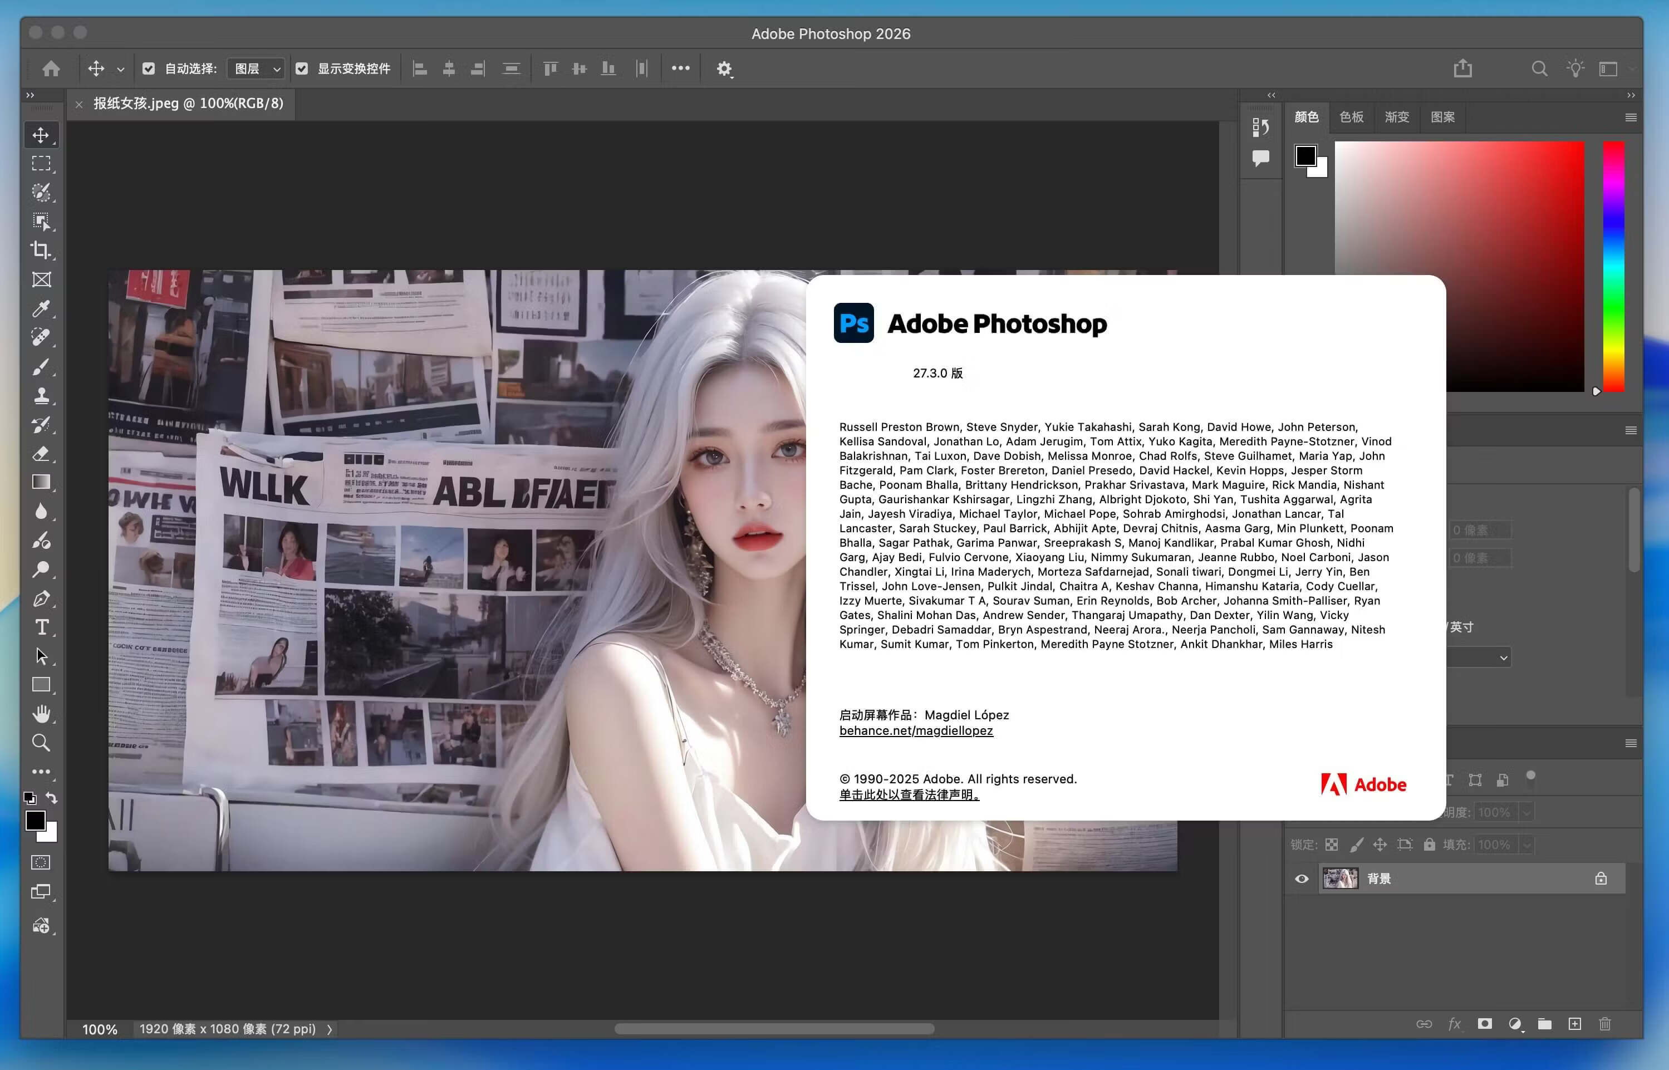Screen dimensions: 1669x1070
Task: Expand document info via the status bar chevron
Action: tap(330, 1029)
